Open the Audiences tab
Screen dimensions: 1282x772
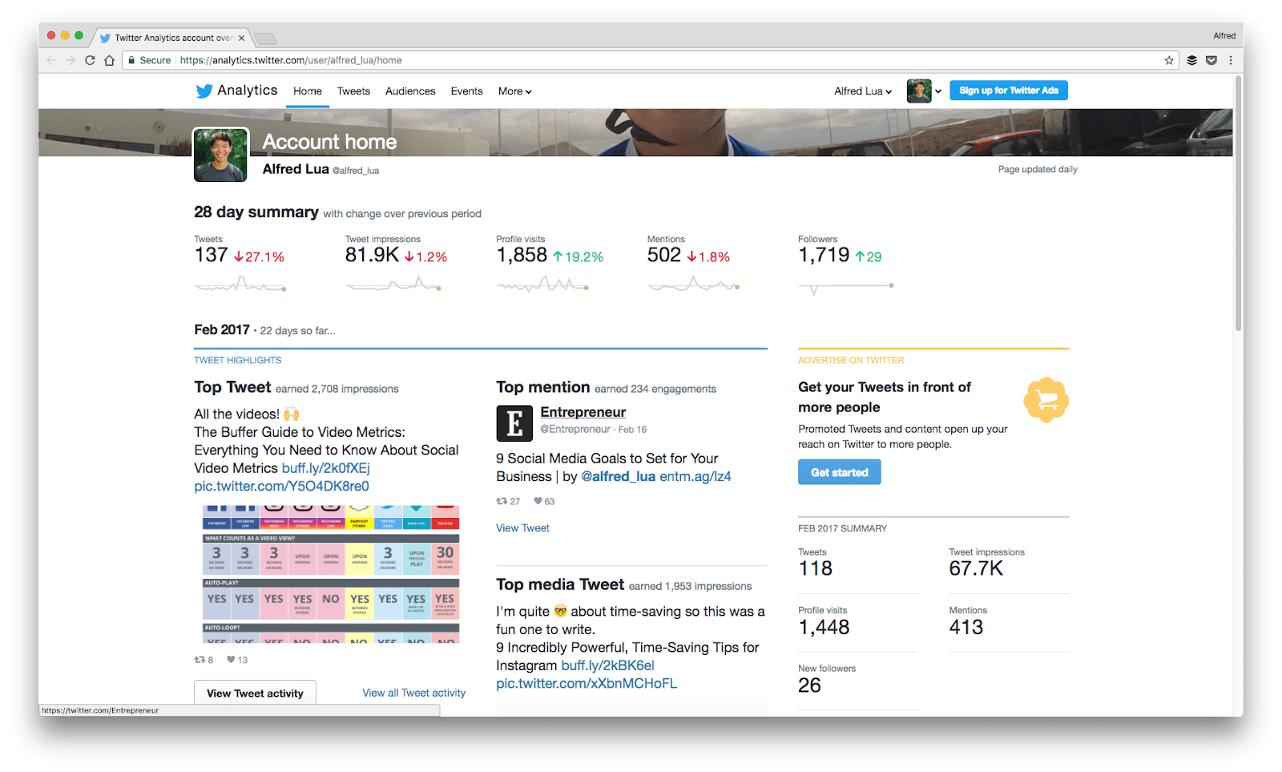[x=410, y=91]
